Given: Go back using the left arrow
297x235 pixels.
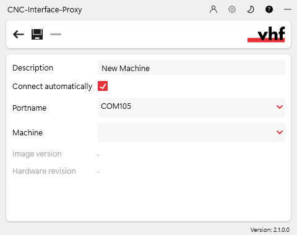Looking at the screenshot, I should pos(19,34).
